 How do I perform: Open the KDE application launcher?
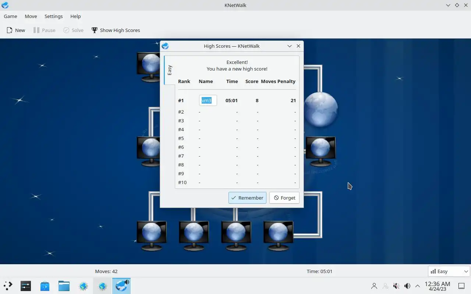tap(8, 286)
